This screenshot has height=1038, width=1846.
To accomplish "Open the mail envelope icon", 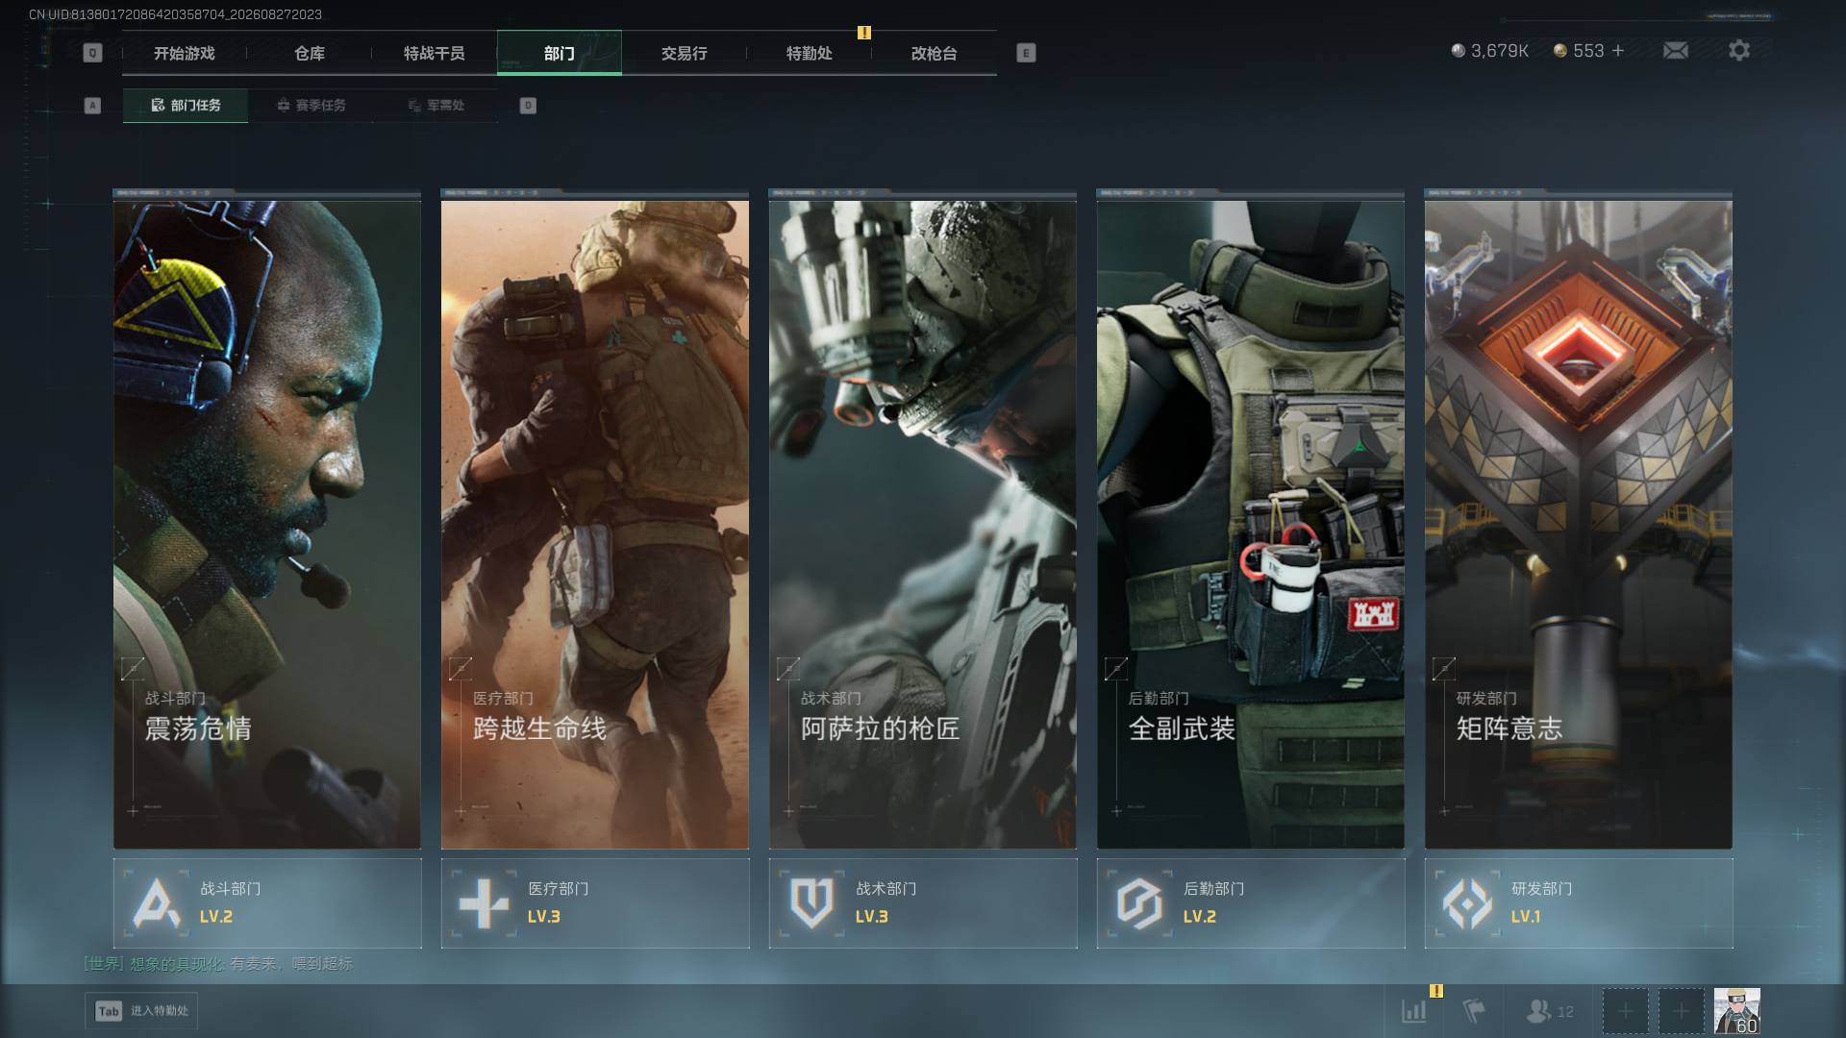I will tap(1676, 51).
